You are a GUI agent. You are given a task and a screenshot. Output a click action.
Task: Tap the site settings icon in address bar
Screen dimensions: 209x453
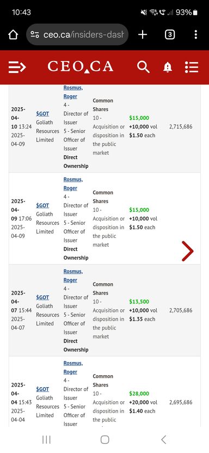35,35
